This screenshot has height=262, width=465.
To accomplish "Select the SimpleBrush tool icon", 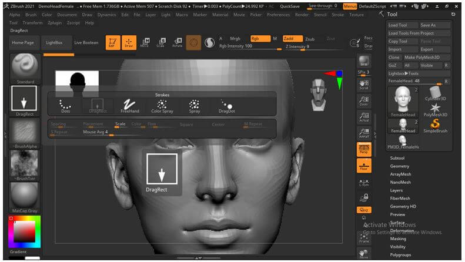I will [x=435, y=125].
